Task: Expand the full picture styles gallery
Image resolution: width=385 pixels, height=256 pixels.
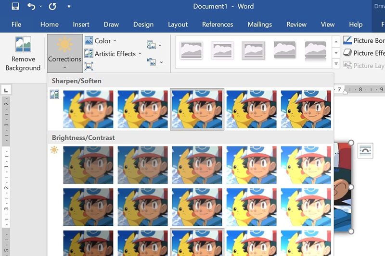Action: 336,64
